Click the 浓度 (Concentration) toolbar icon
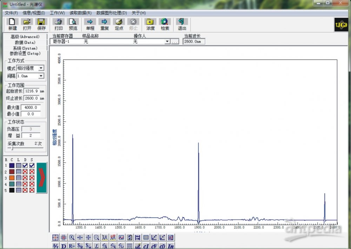The image size is (351, 249). [x=150, y=24]
